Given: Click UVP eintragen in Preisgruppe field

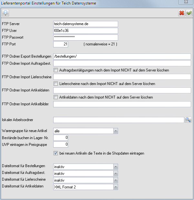Looking at the screenshot, I should [x=61, y=144].
